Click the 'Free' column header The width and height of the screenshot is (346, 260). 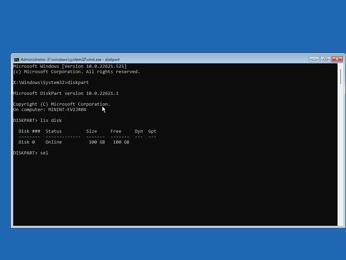[x=116, y=131]
